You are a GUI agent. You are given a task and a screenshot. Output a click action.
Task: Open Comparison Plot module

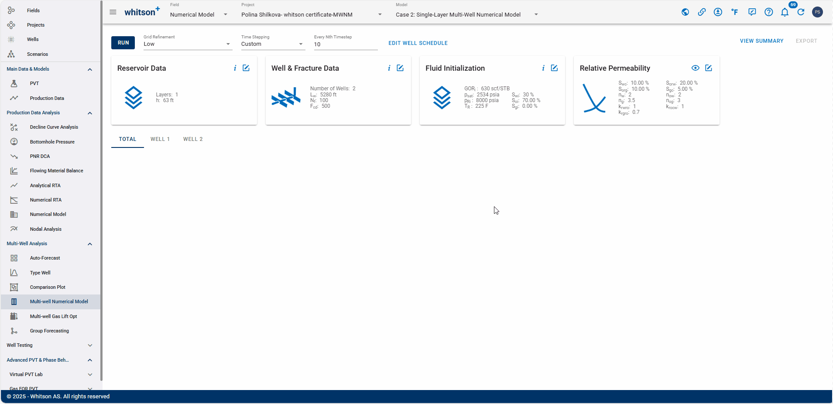point(50,287)
